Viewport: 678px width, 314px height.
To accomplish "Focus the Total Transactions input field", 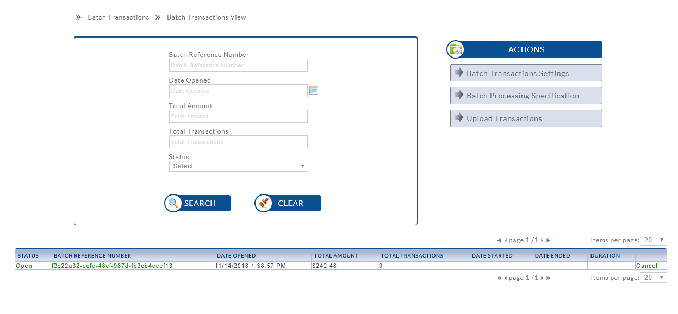I will pos(238,142).
